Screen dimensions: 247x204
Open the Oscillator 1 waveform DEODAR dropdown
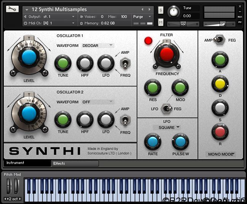(x=98, y=45)
